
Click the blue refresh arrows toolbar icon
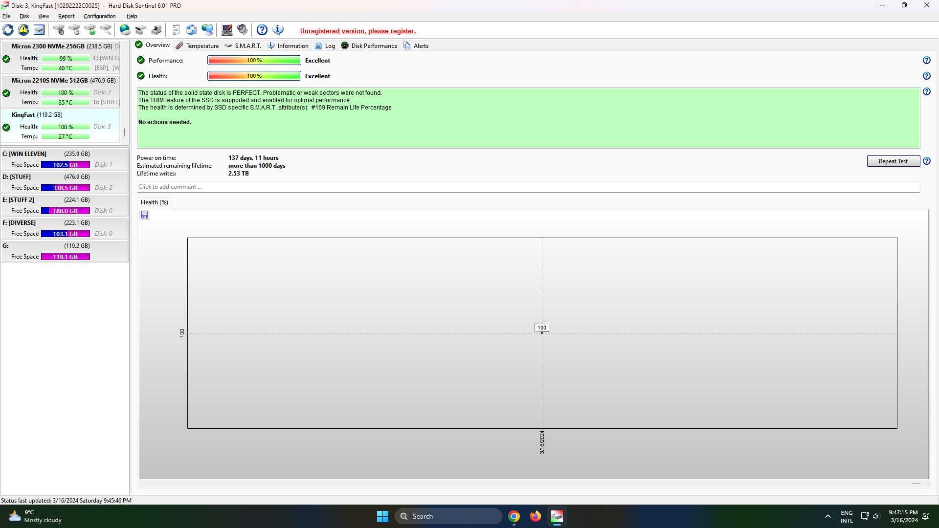8,30
